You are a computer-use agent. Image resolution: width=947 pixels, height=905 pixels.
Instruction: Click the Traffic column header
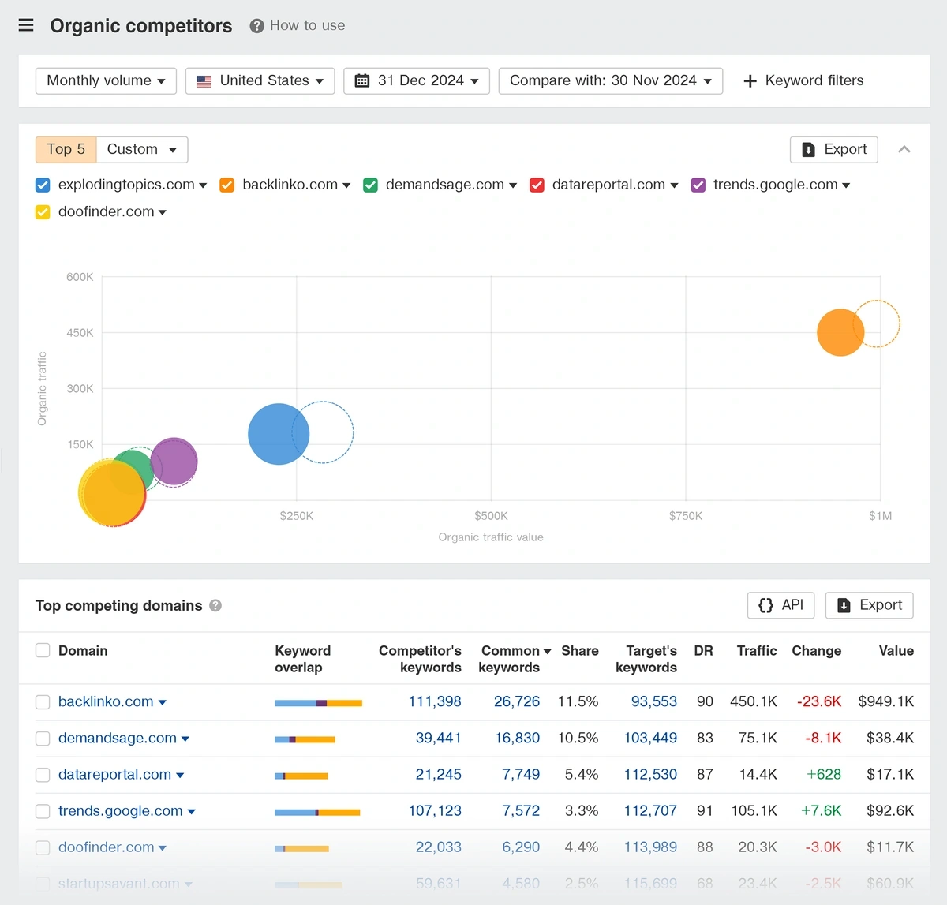click(757, 651)
